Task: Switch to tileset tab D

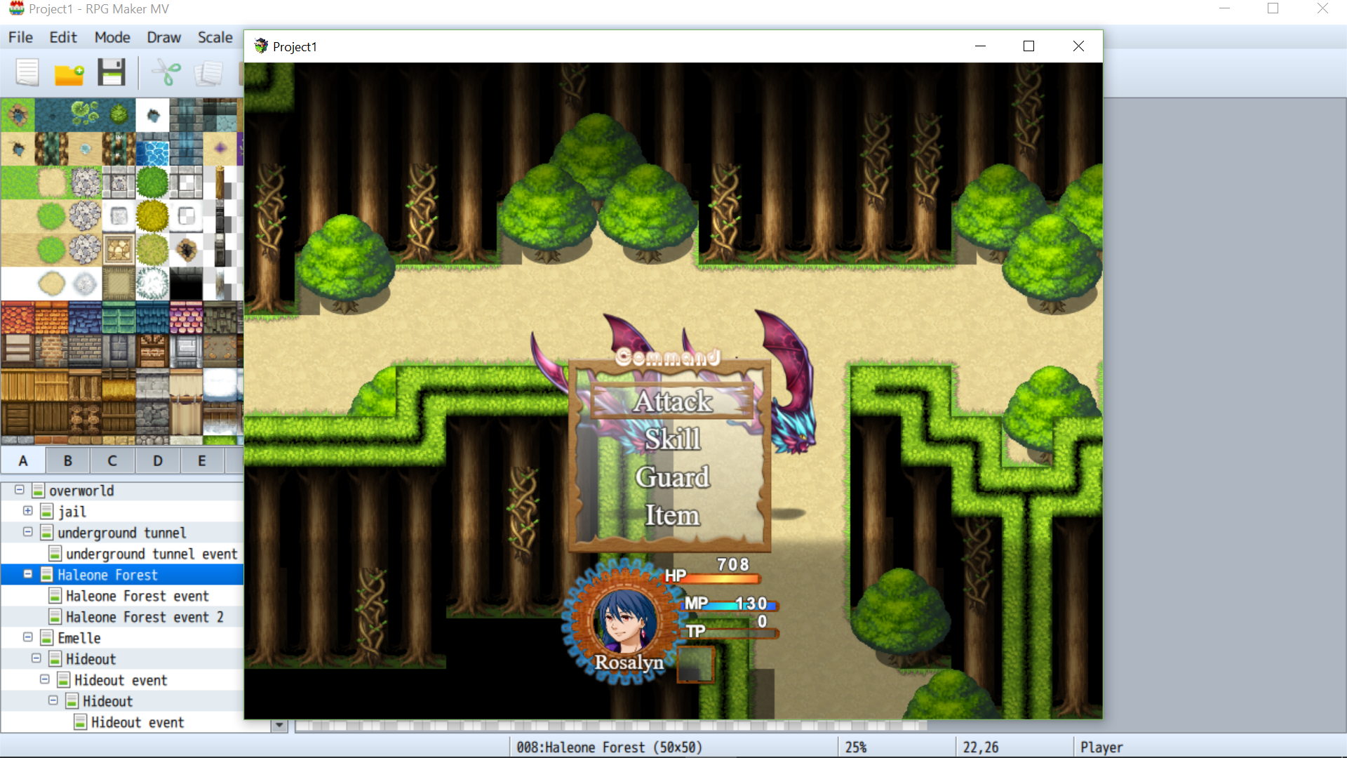Action: (x=158, y=460)
